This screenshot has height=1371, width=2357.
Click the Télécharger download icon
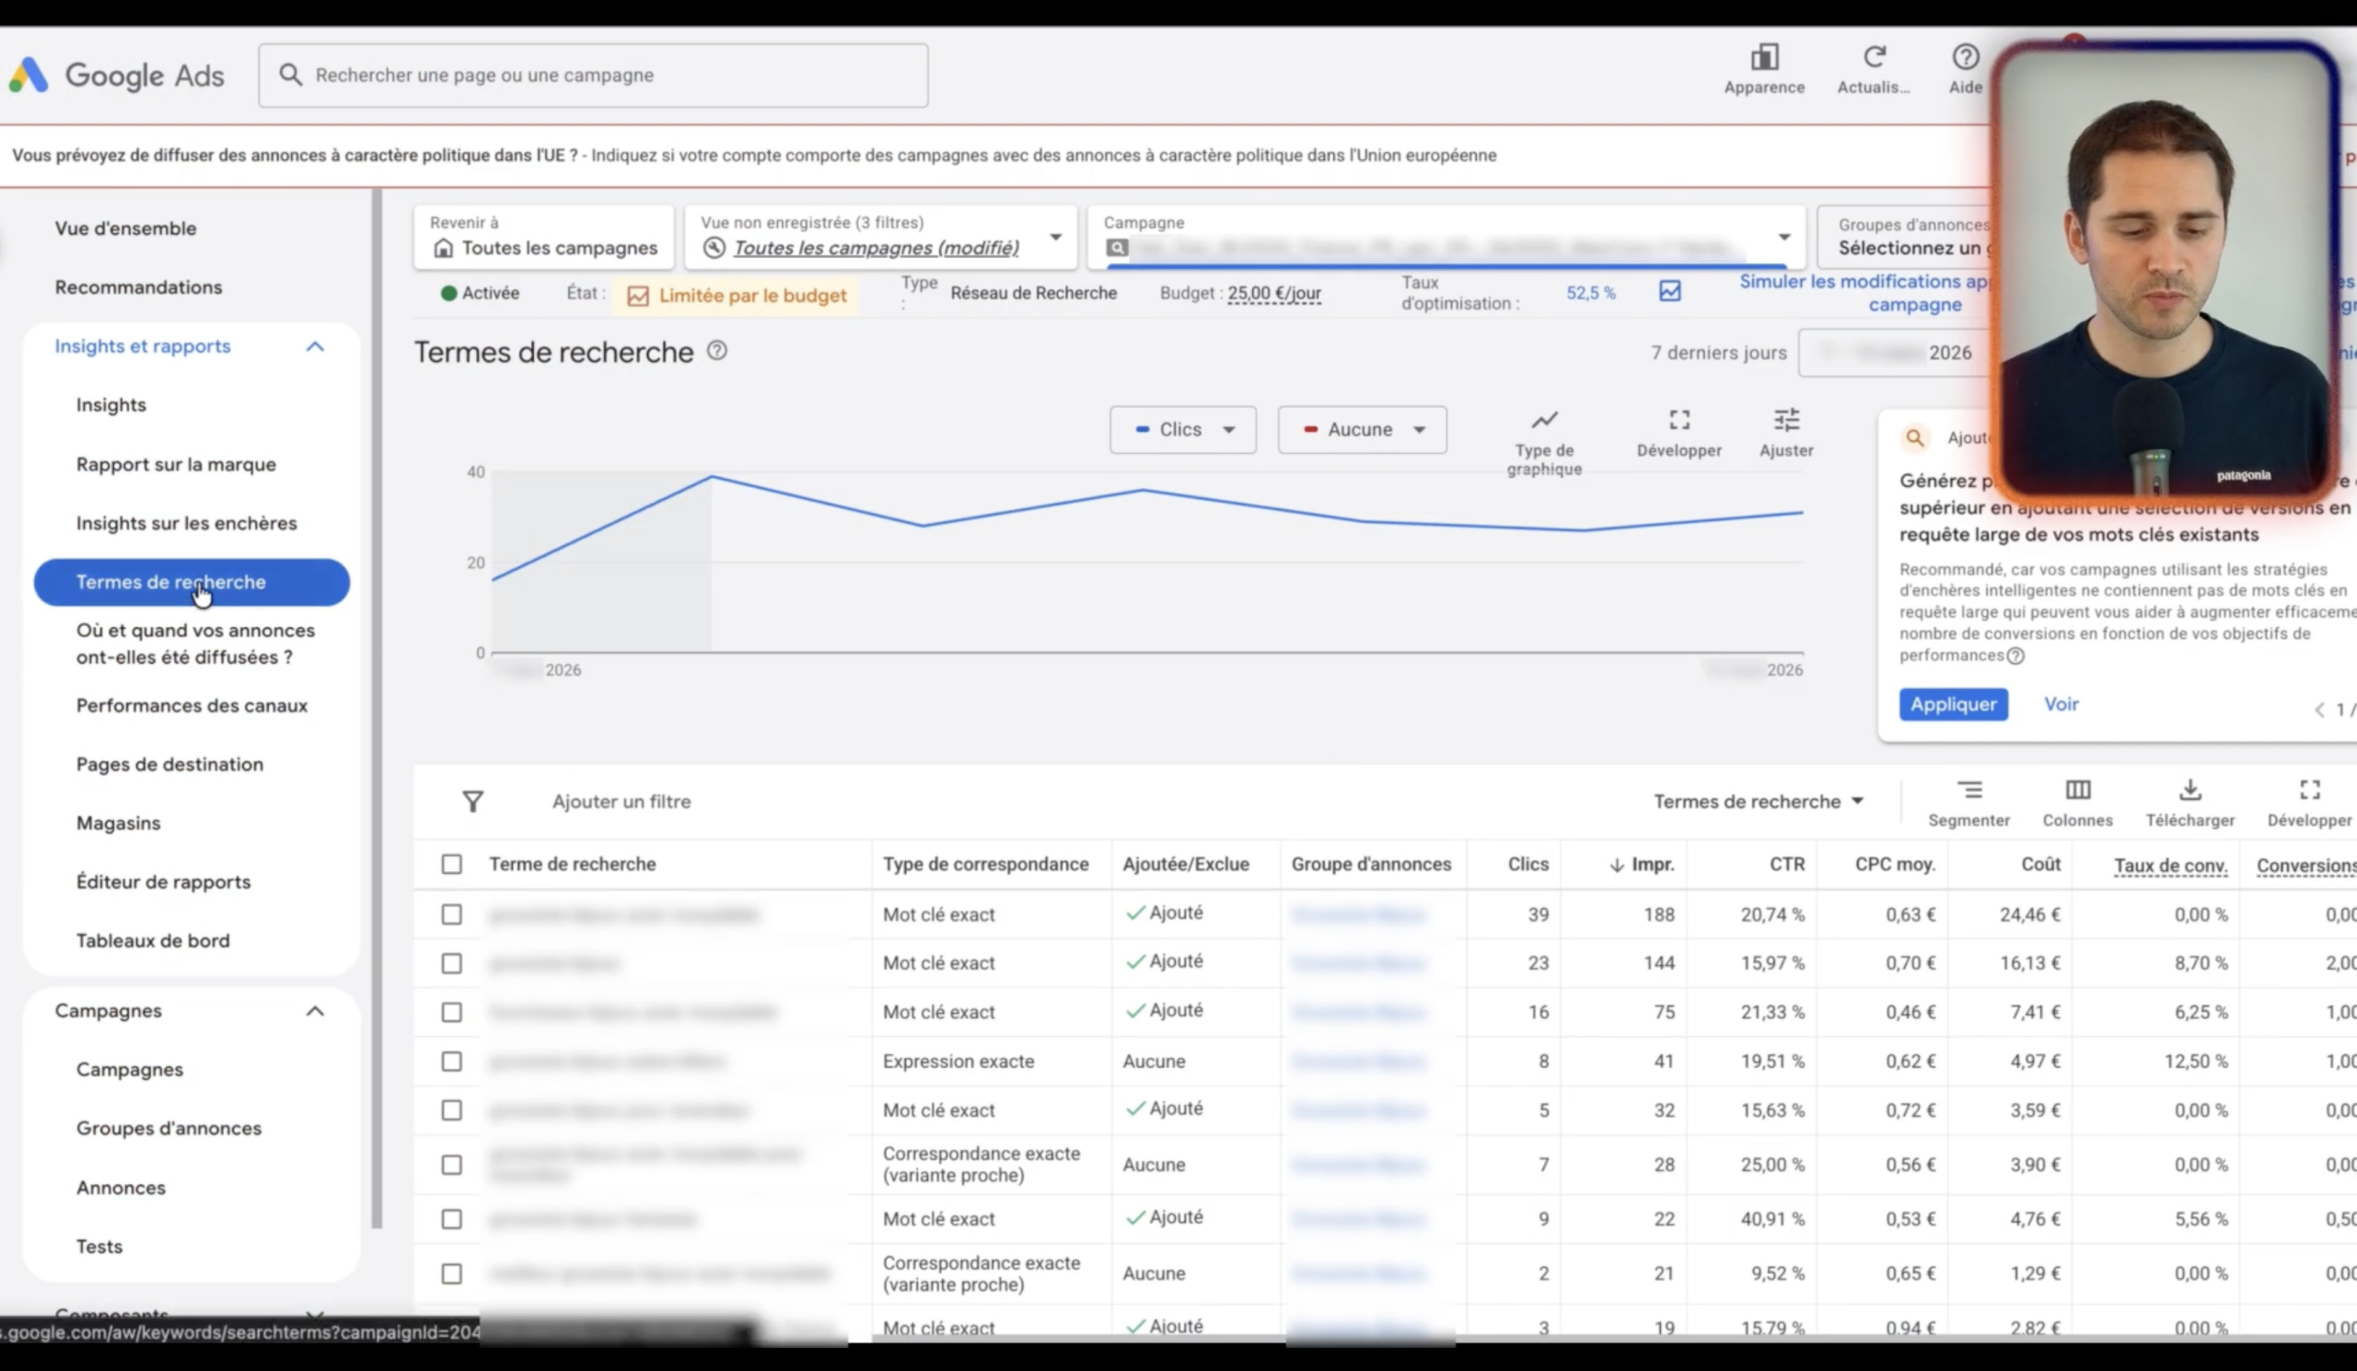(x=2189, y=790)
